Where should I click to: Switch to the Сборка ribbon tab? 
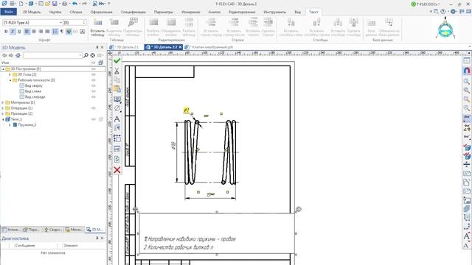tap(76, 12)
